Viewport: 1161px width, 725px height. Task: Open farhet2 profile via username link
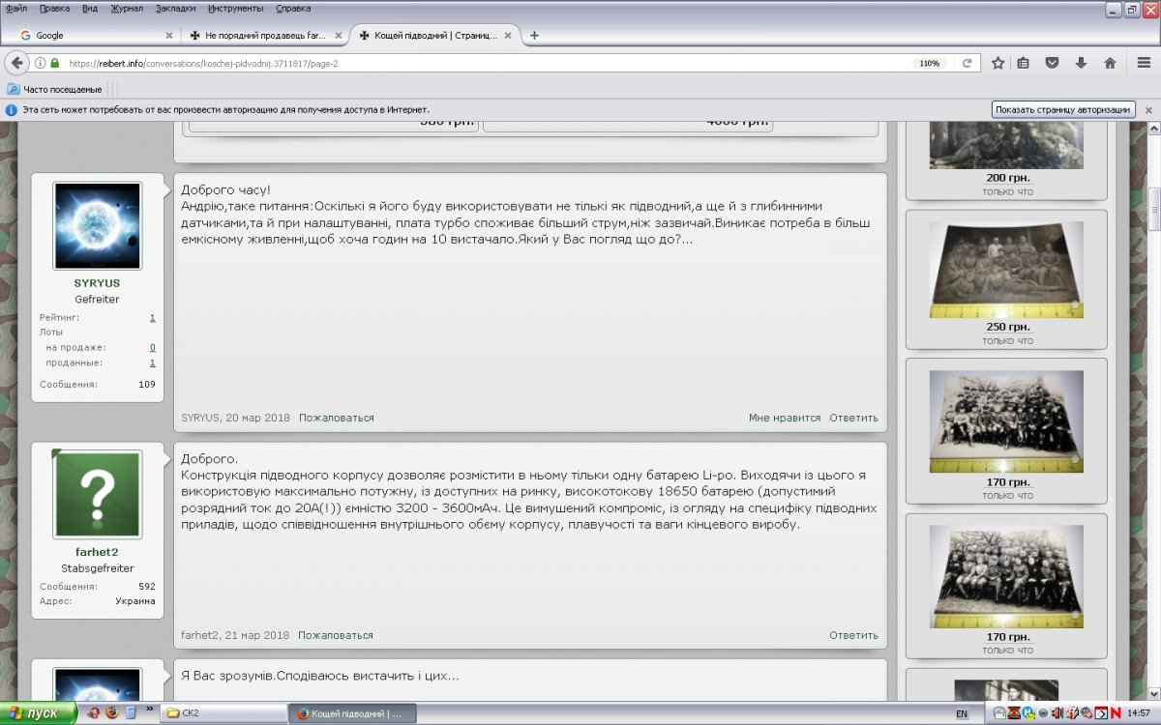(x=97, y=552)
